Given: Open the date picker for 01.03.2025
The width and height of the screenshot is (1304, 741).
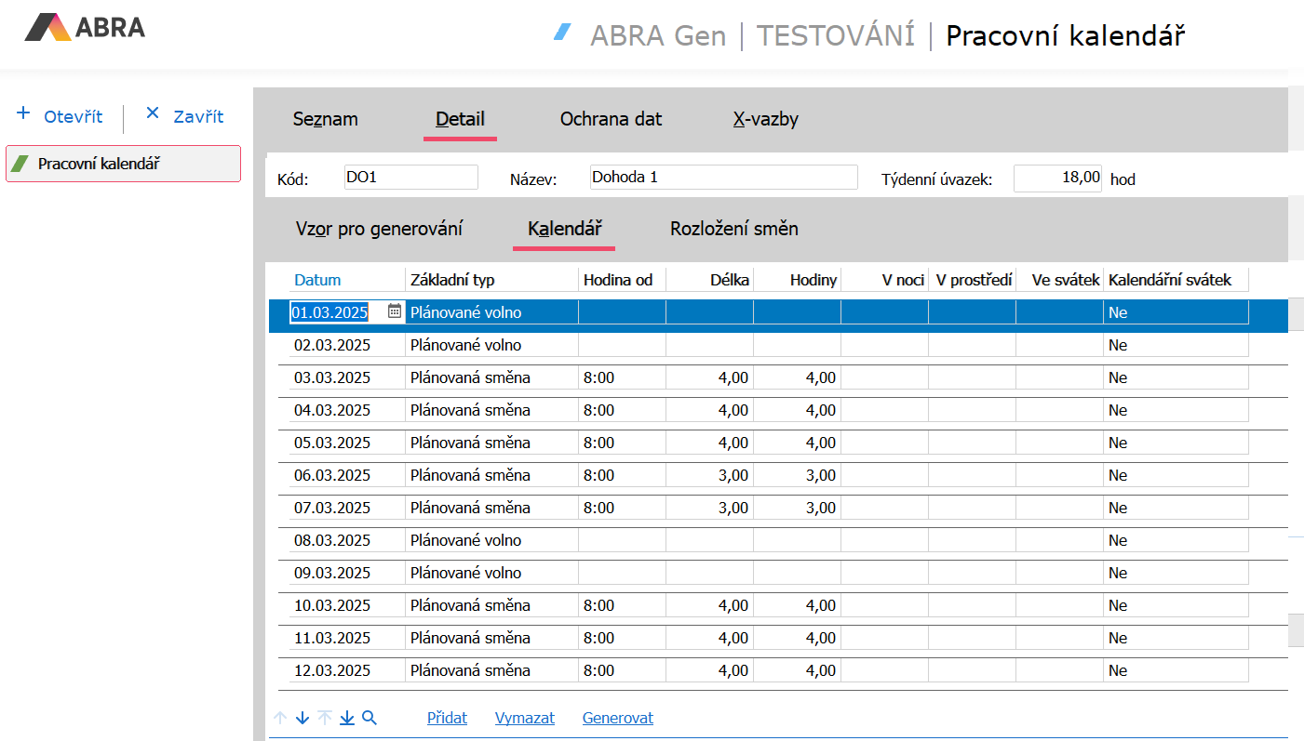Looking at the screenshot, I should coord(395,311).
